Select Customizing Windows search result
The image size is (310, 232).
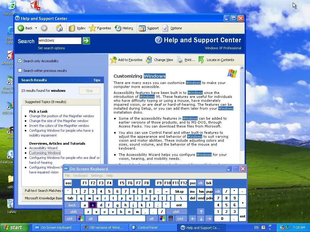point(45,153)
